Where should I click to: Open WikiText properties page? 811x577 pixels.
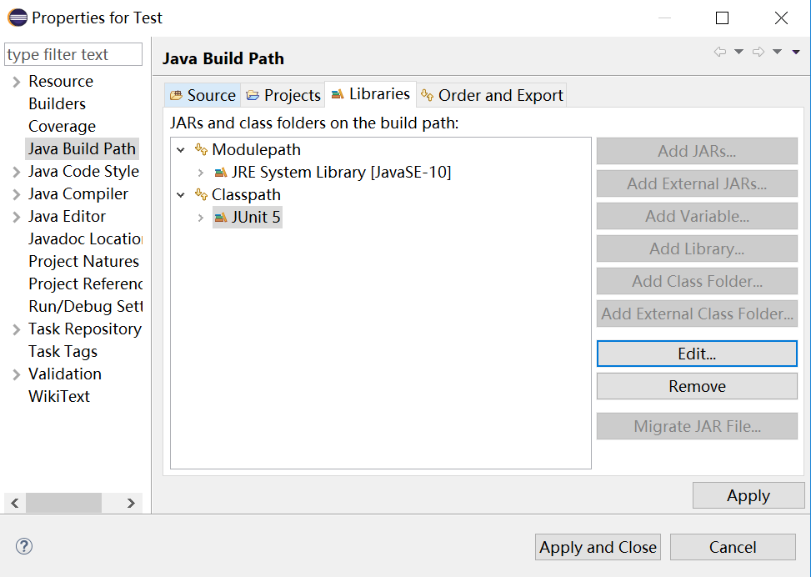[x=59, y=396]
